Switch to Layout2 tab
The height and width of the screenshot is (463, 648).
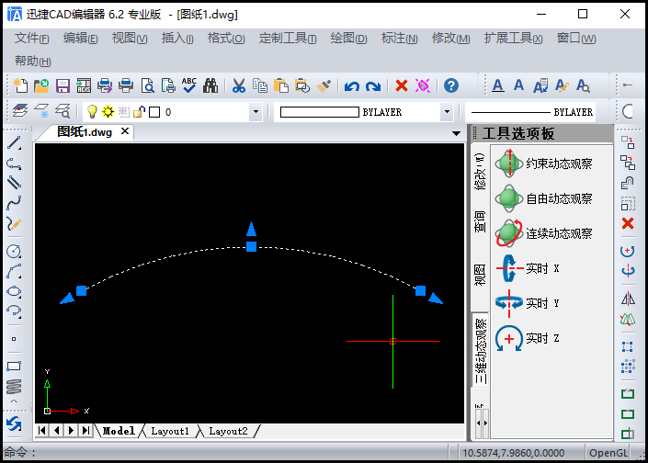pos(228,431)
